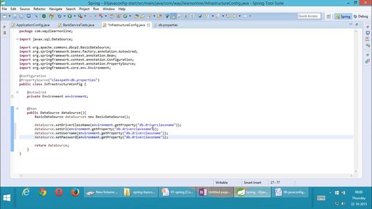Click the Open Perspective icon
Screen dimensions: 372x209
point(328,16)
